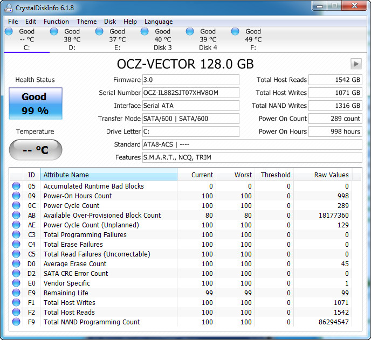Click the Raw Values column header
Image resolution: width=371 pixels, height=340 pixels.
322,175
